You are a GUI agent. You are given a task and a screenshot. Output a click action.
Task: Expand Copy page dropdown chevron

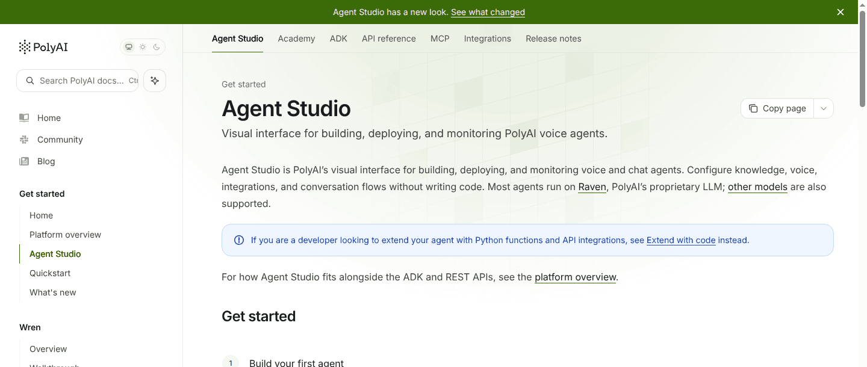(x=824, y=108)
